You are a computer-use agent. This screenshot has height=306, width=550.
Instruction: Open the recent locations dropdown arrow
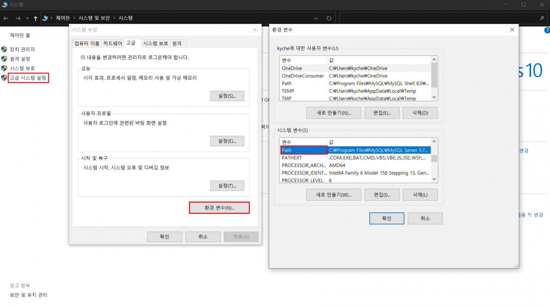27,18
